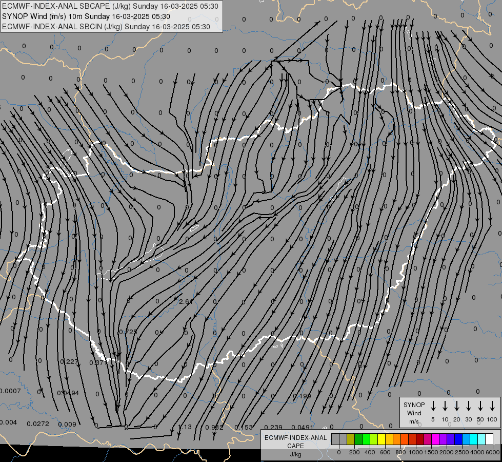Click the 0.153 value on the map
This screenshot has width=502, height=462.
244,428
